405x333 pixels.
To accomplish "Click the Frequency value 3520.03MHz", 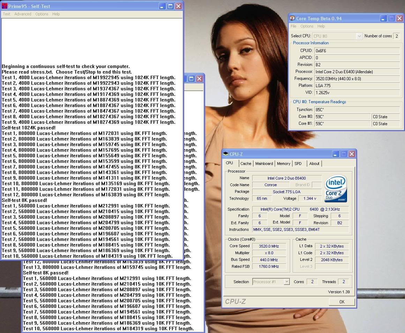I will click(x=357, y=78).
